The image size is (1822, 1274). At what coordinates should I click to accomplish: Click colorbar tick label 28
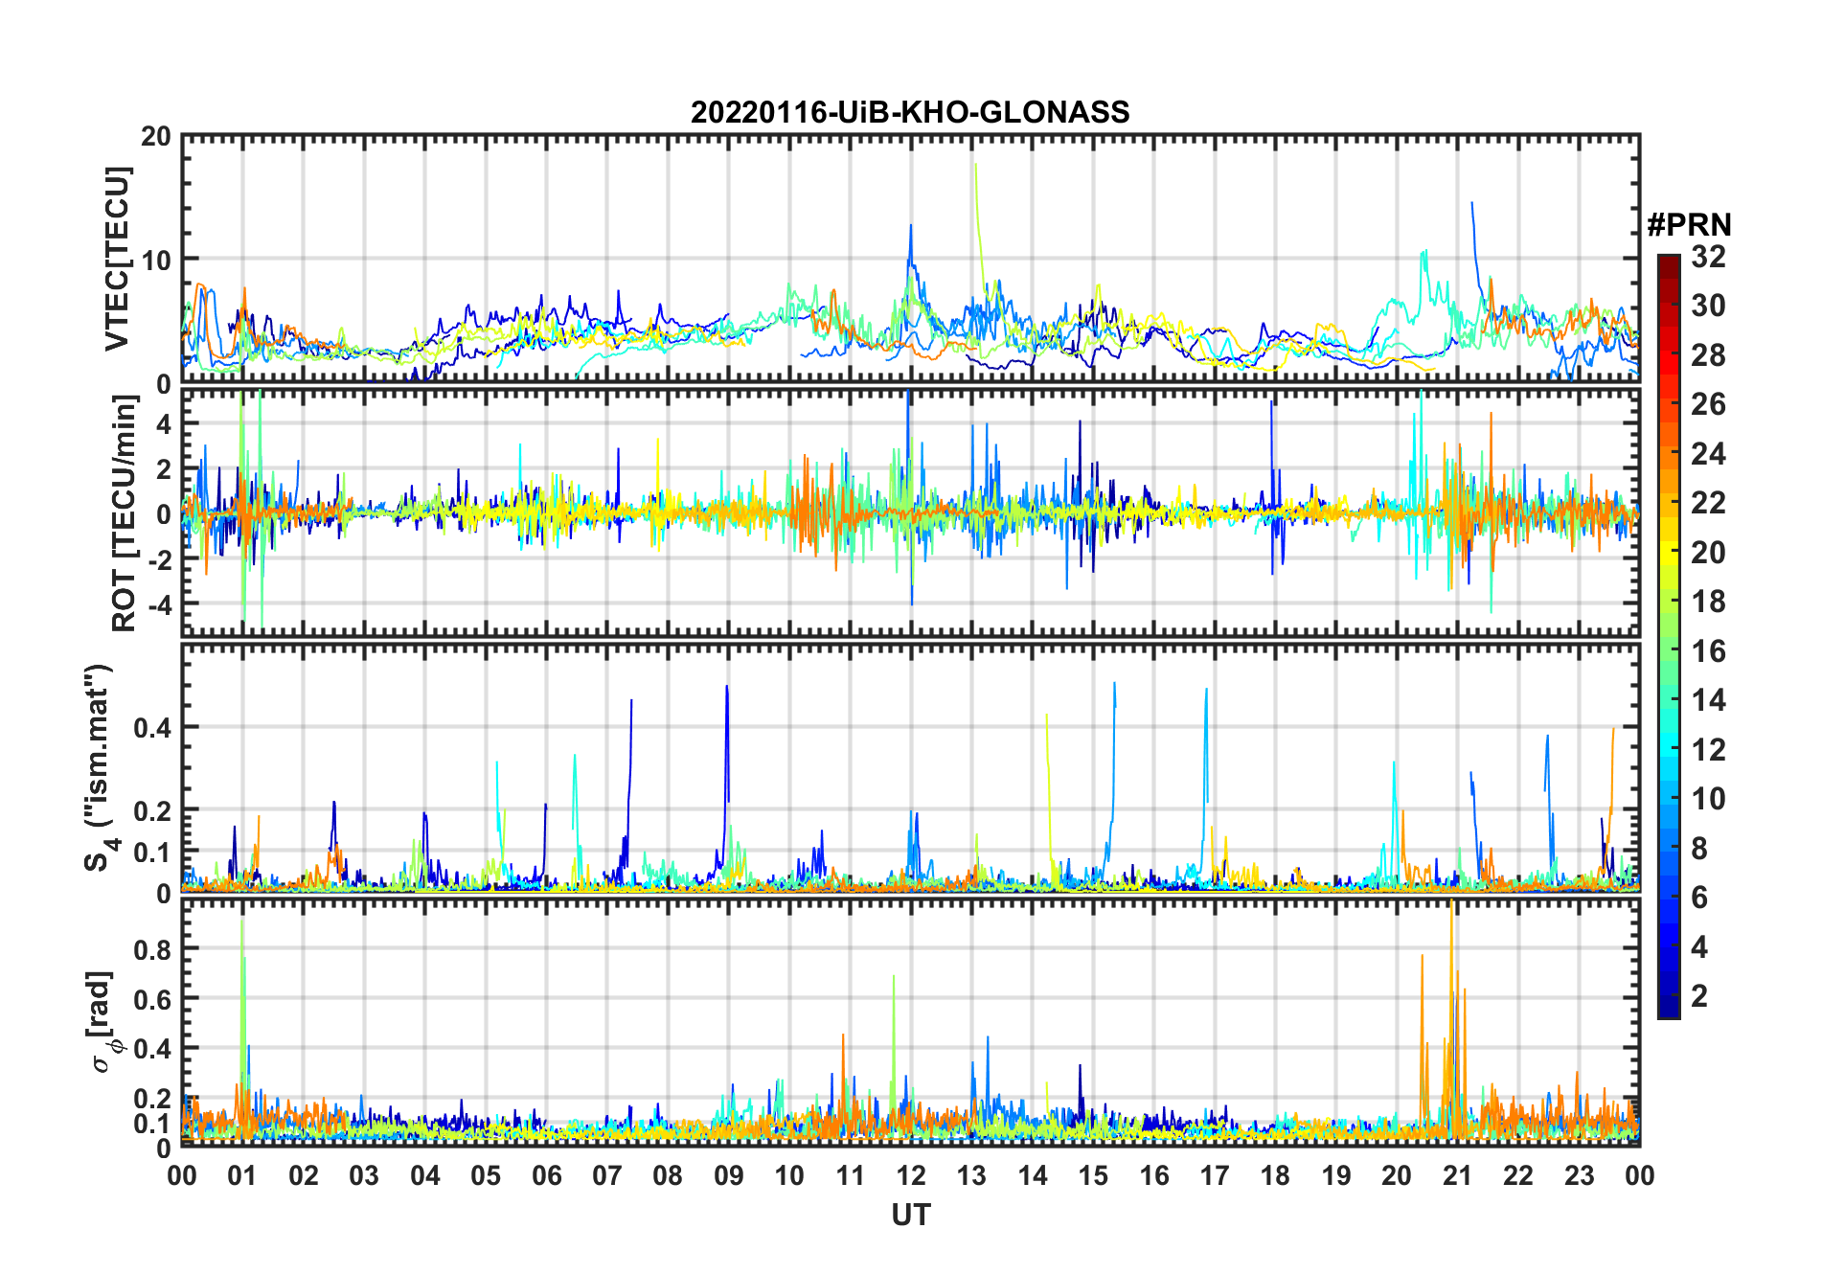[1708, 354]
